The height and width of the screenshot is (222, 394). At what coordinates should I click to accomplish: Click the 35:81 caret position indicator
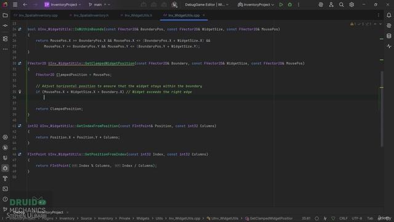coord(306,218)
